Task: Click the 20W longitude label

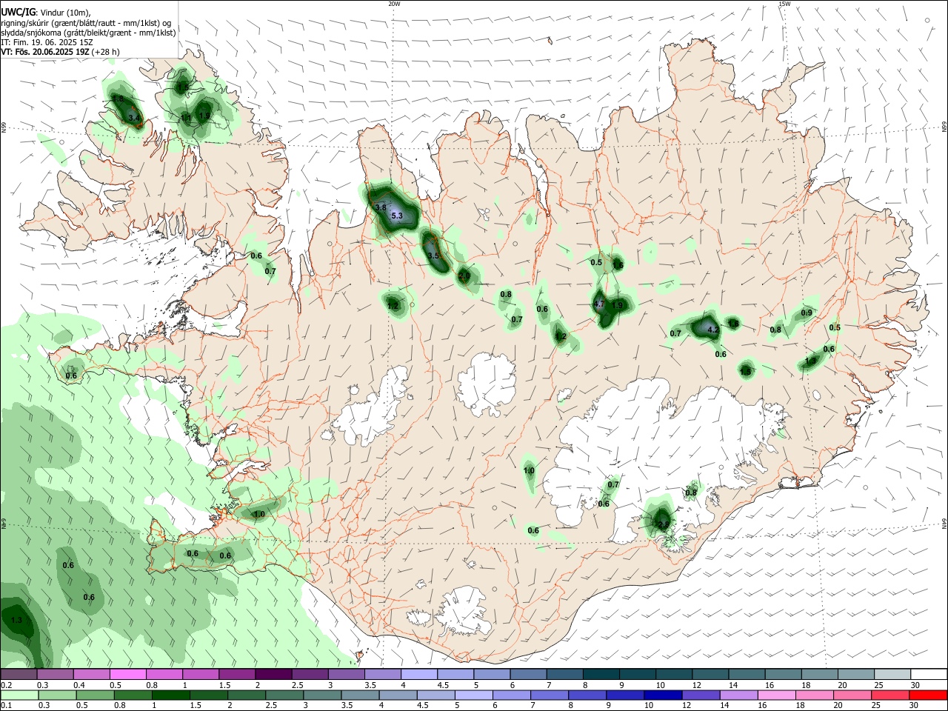Action: click(394, 4)
